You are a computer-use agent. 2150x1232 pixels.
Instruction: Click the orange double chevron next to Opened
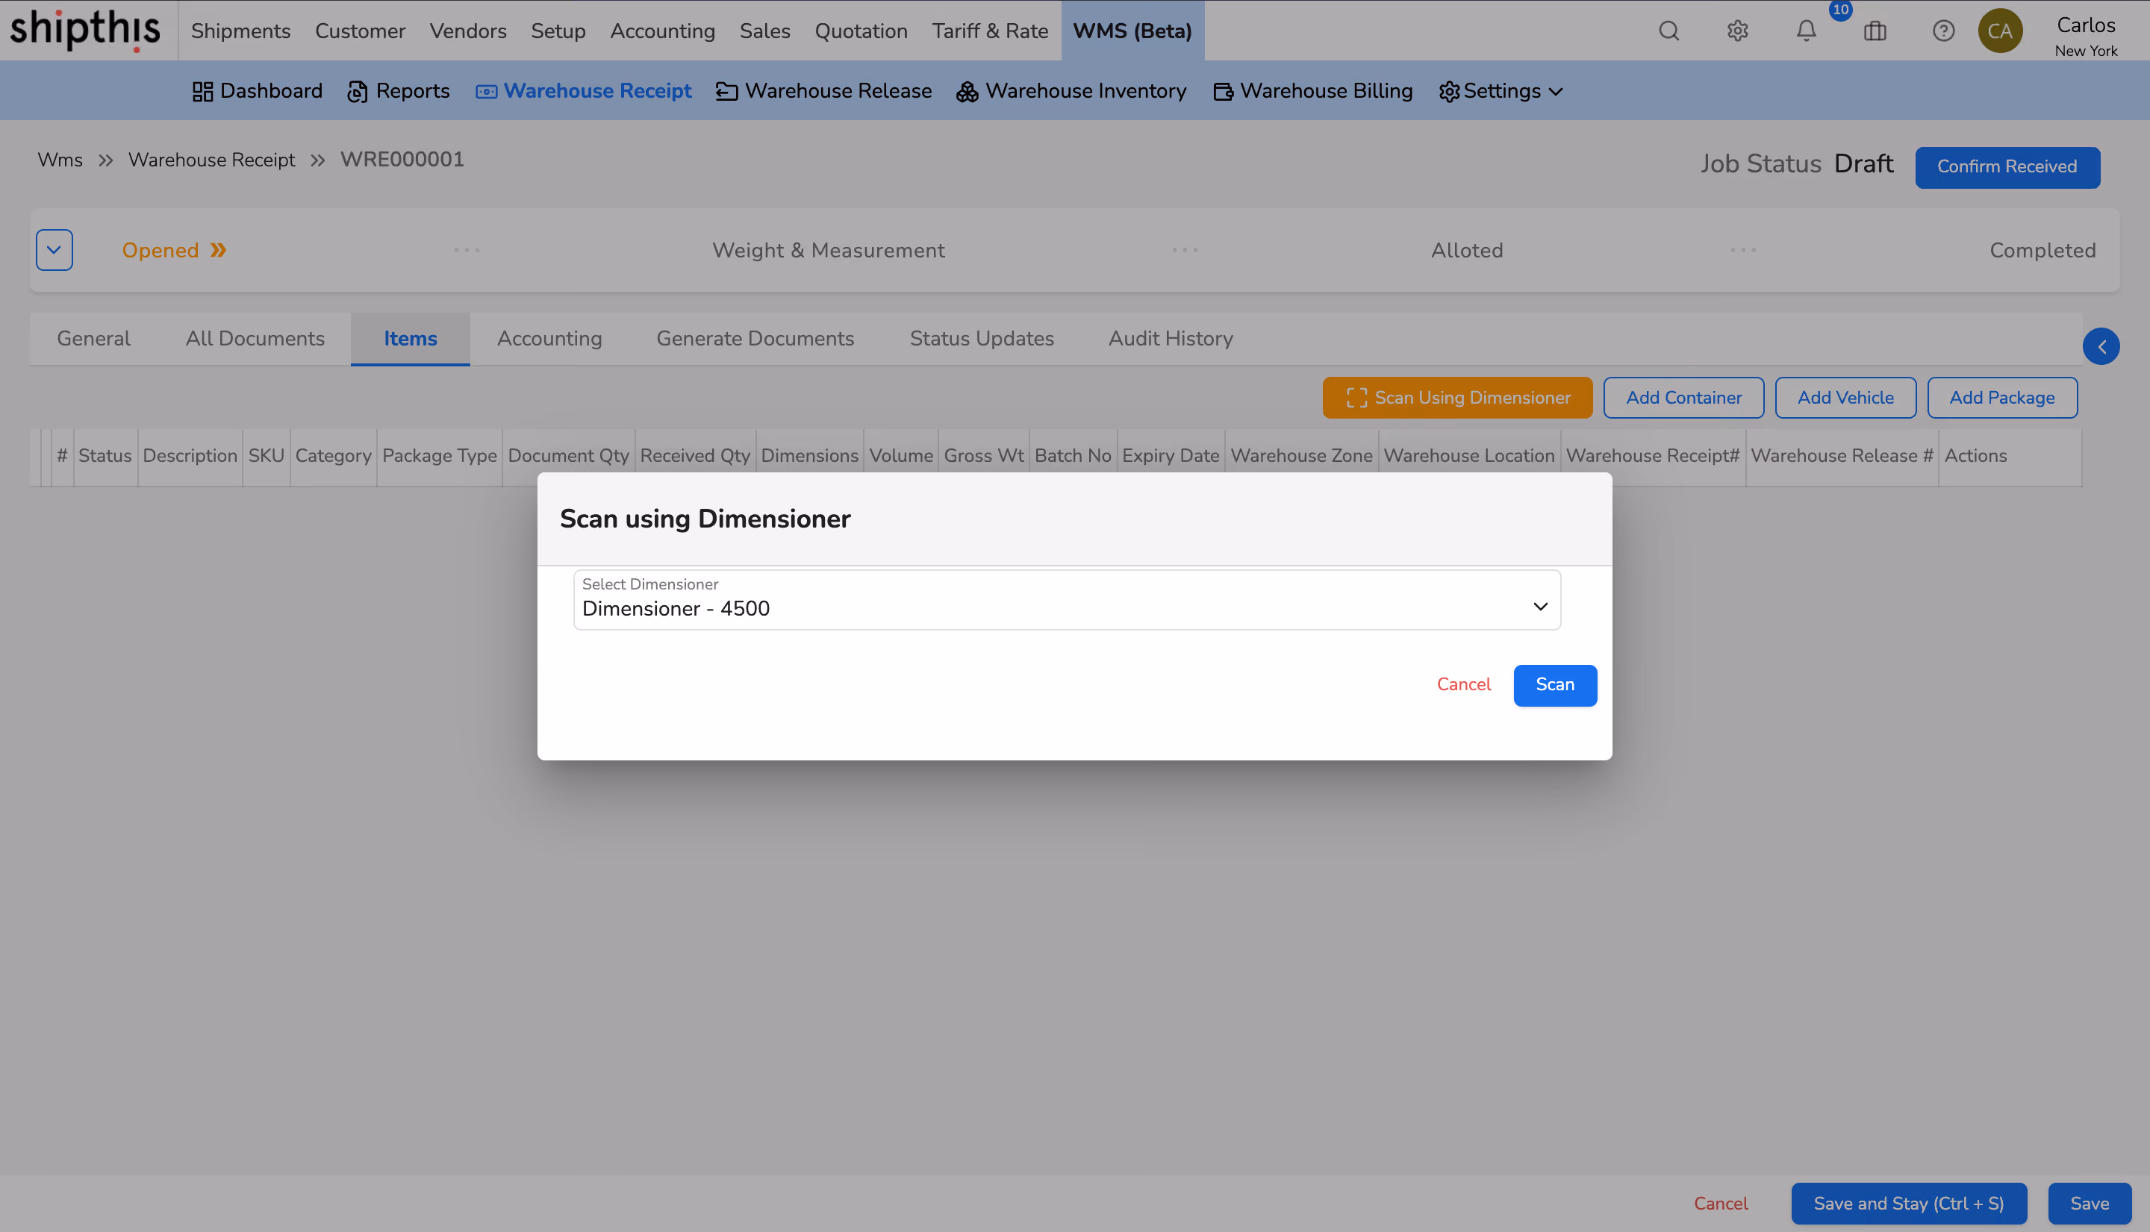point(219,251)
